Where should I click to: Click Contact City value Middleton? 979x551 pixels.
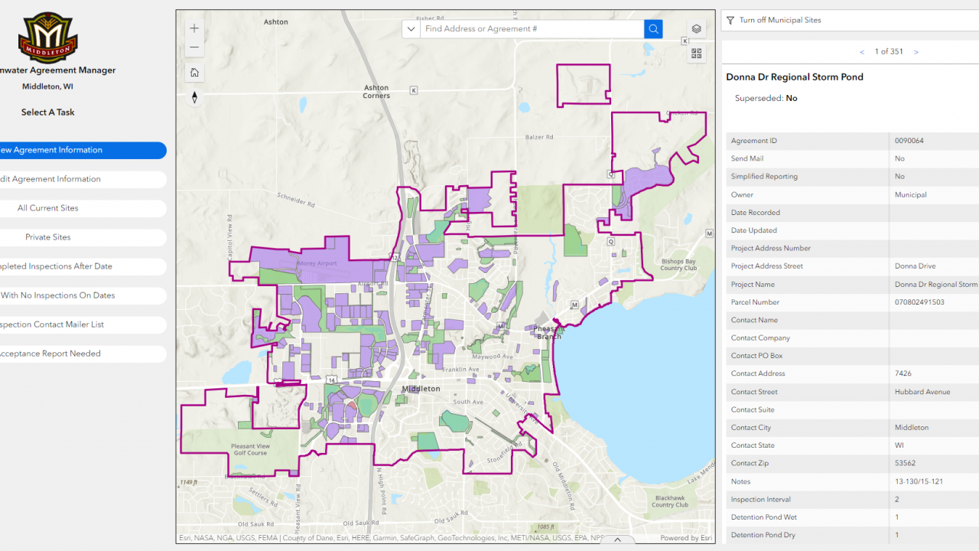[912, 428]
